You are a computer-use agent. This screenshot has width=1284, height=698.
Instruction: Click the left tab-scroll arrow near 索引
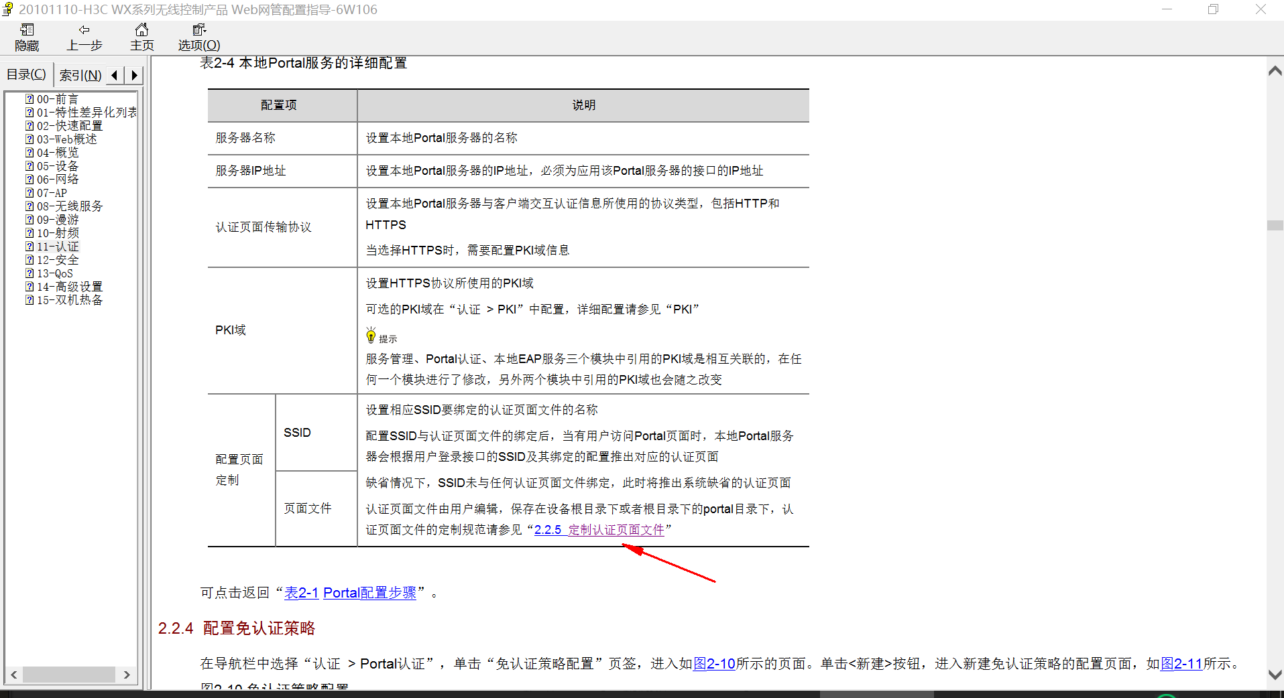pos(114,75)
